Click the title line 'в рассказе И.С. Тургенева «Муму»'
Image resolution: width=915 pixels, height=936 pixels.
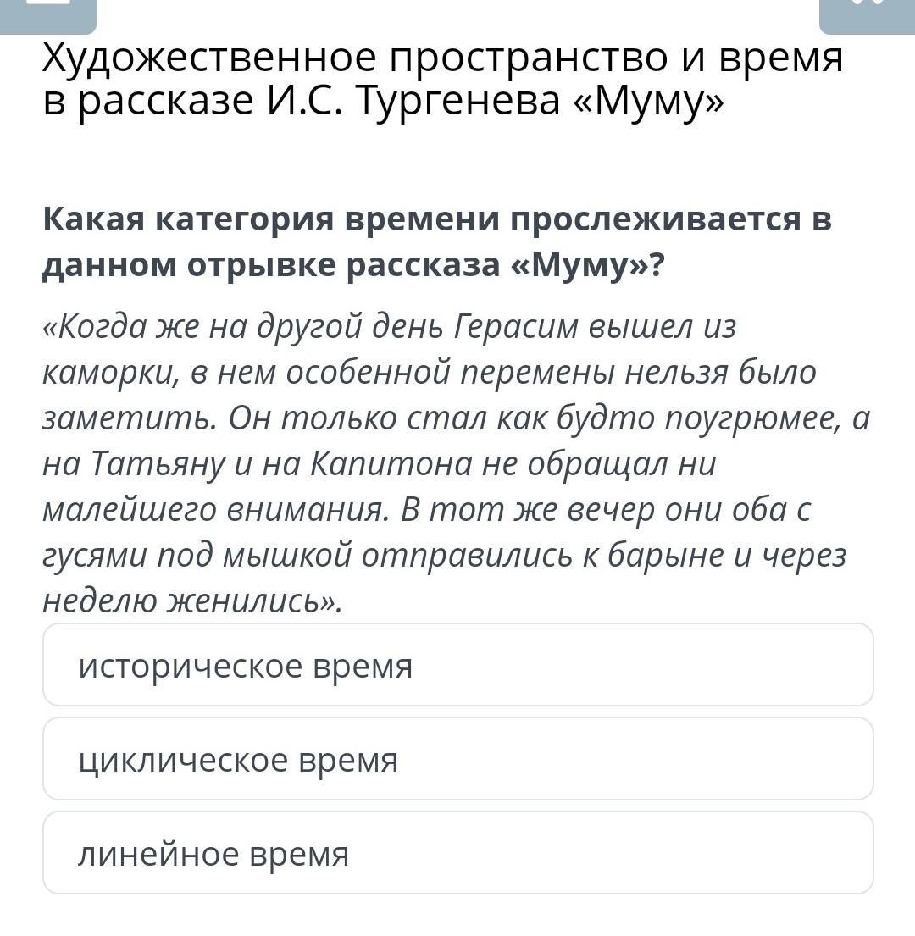click(x=383, y=101)
